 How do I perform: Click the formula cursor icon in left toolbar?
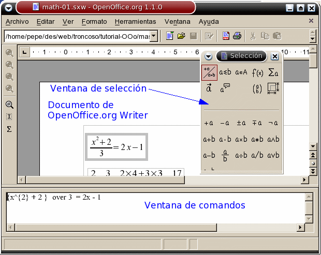click(9, 116)
